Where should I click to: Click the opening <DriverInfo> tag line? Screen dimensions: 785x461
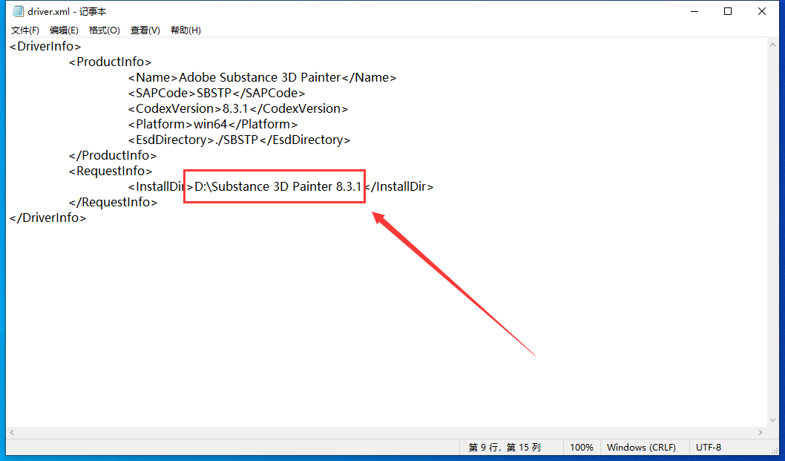45,47
